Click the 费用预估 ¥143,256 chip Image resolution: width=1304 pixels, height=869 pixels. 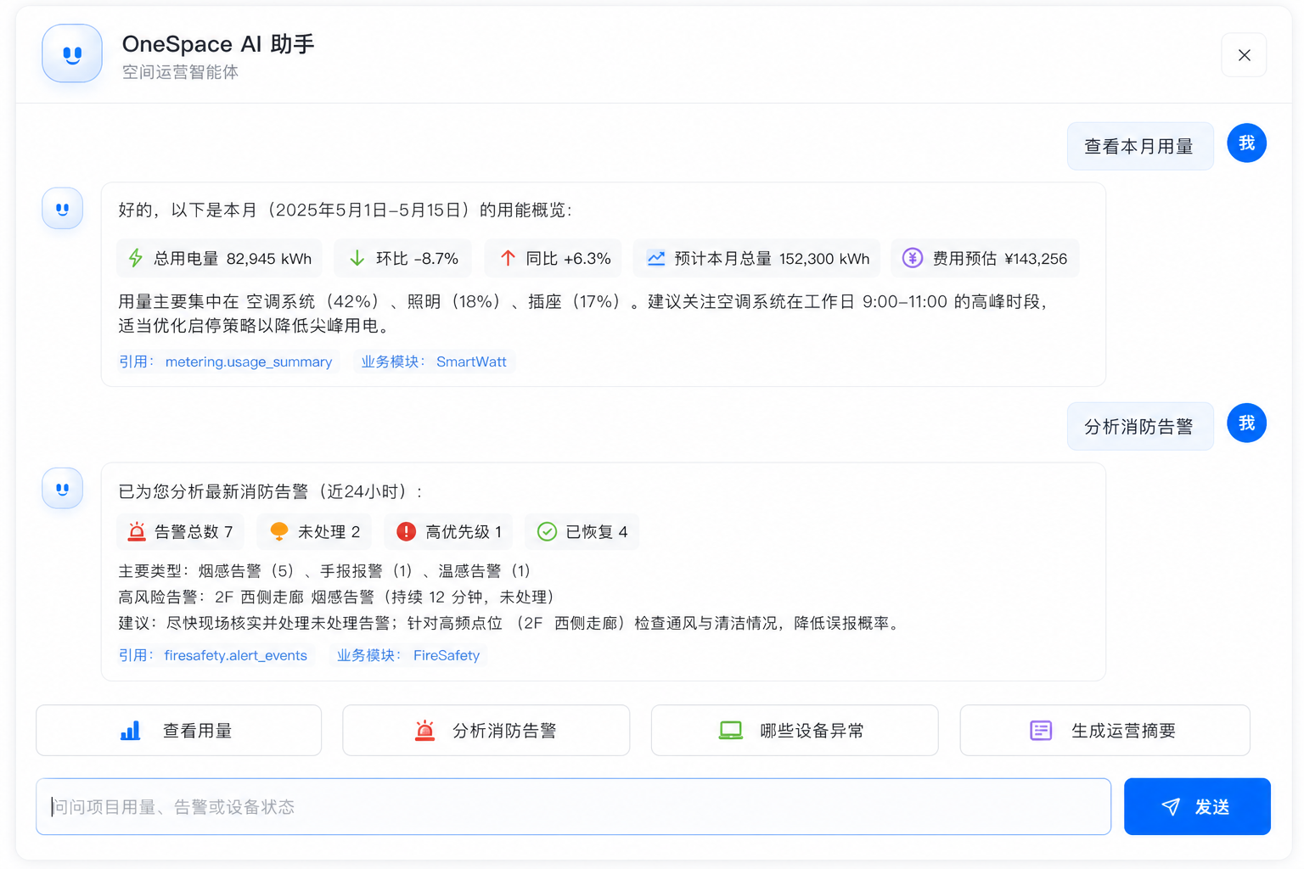click(985, 258)
